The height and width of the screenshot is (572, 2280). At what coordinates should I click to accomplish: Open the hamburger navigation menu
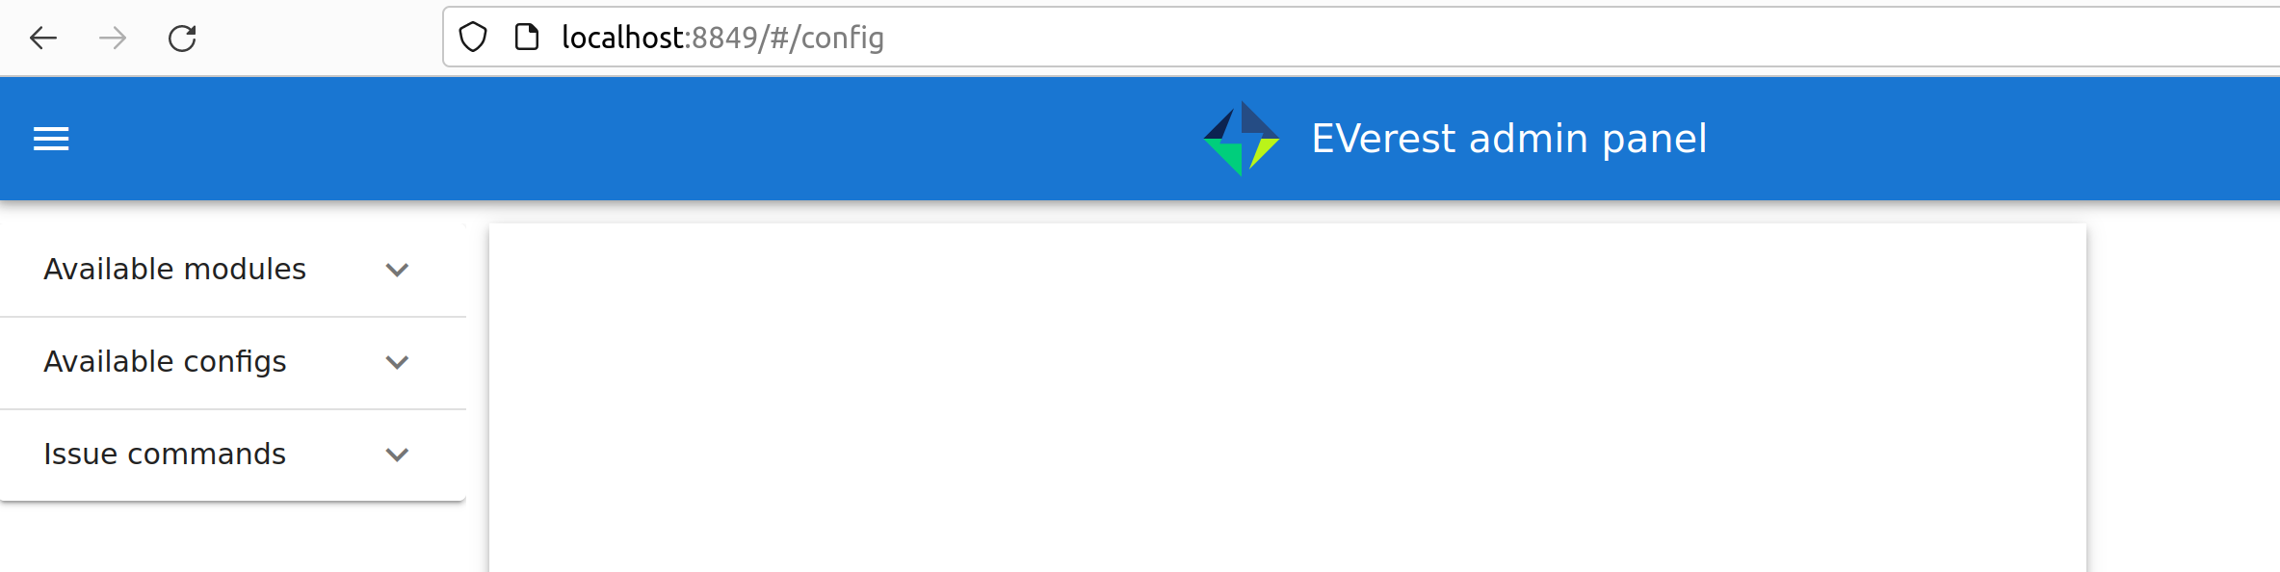click(51, 139)
